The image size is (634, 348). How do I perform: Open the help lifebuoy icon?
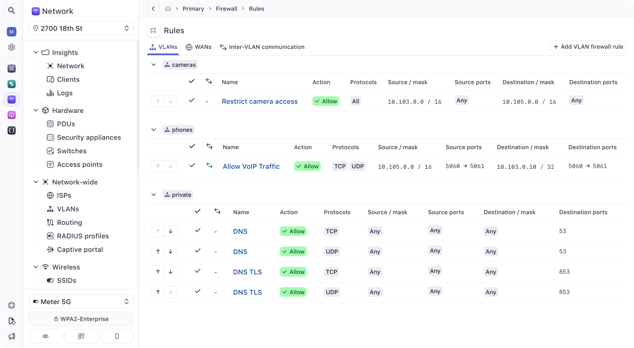coord(11,305)
